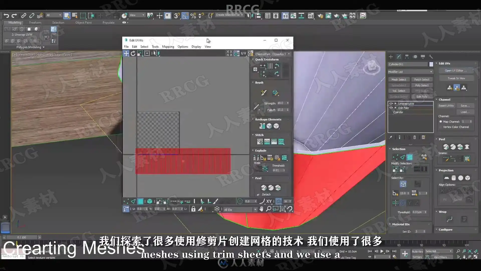
Task: Open the Mapping menu in Edit UVWs
Action: [x=168, y=47]
